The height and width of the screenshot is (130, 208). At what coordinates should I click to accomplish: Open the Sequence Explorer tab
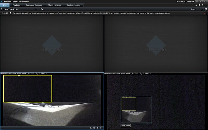point(33,5)
